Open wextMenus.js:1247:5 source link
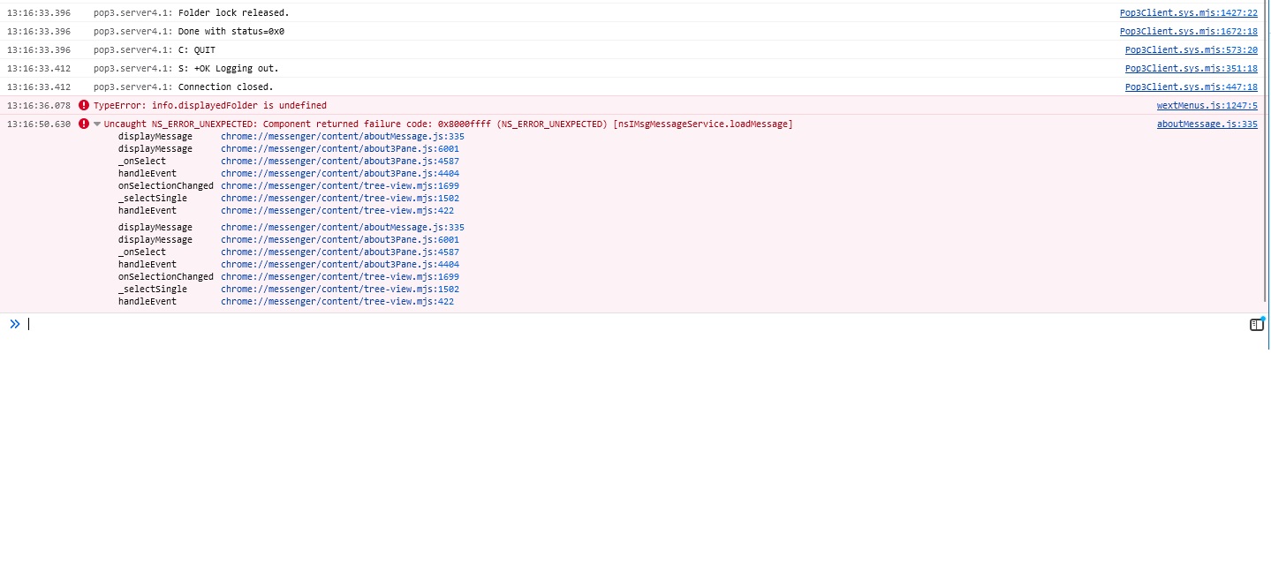This screenshot has width=1271, height=572. [1207, 105]
